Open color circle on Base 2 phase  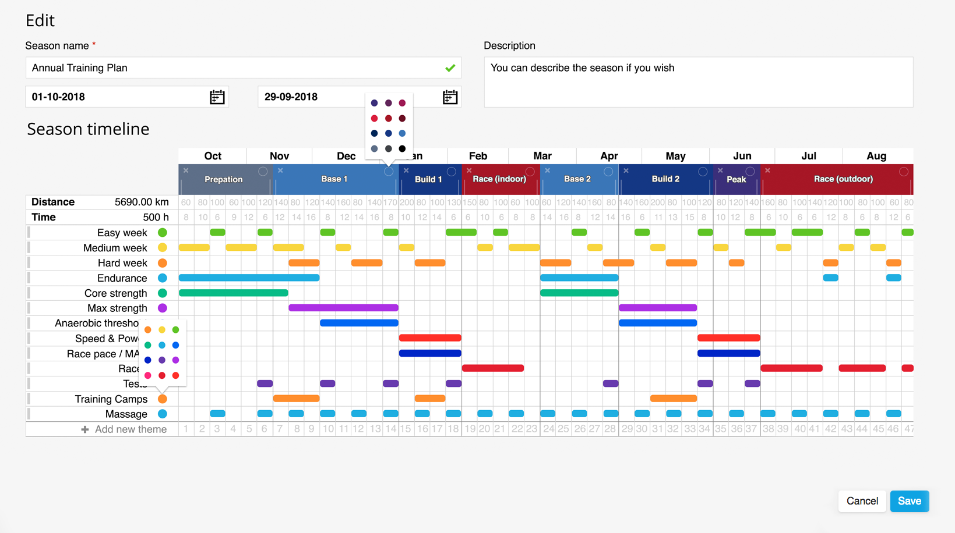(608, 172)
